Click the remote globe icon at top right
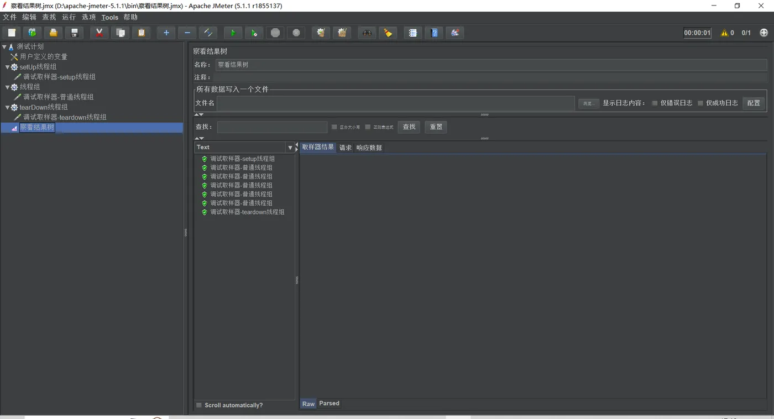This screenshot has height=419, width=774. [764, 33]
